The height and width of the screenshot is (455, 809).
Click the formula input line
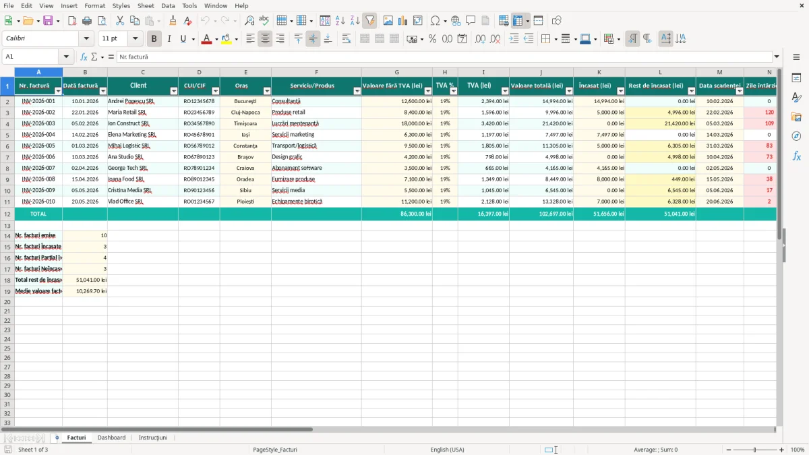444,57
